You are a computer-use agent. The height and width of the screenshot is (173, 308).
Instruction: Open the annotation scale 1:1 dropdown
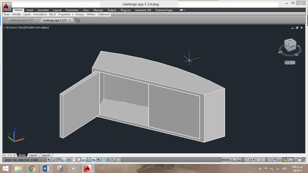point(251,160)
